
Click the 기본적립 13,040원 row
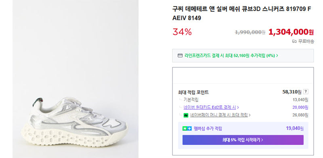tap(243, 100)
